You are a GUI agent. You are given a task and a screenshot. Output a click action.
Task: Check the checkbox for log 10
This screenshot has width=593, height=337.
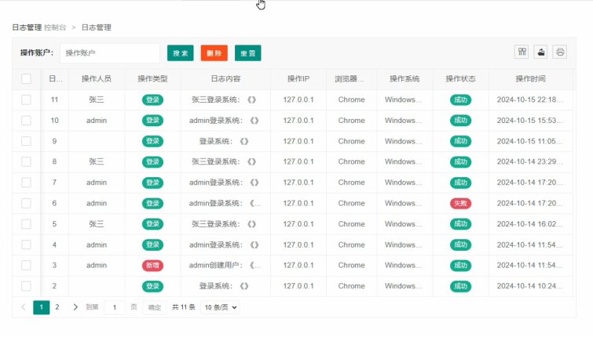point(26,121)
